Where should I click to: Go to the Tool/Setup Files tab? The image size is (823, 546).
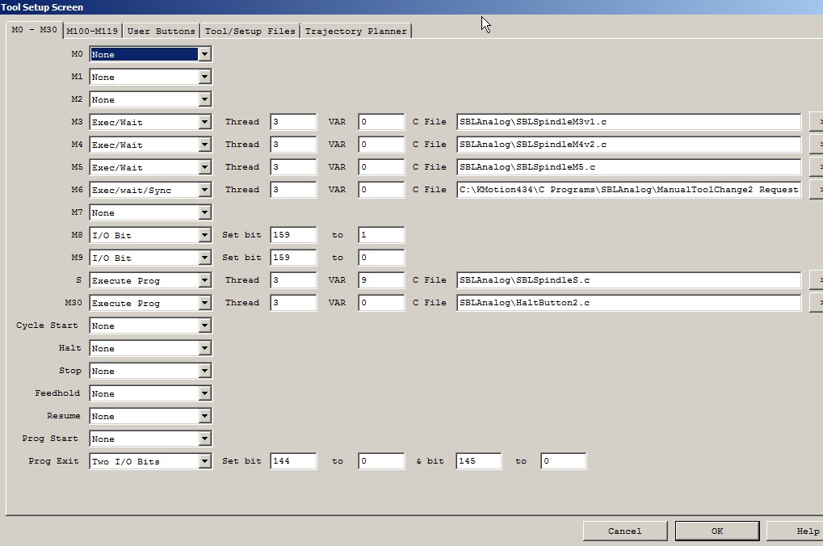tap(250, 31)
